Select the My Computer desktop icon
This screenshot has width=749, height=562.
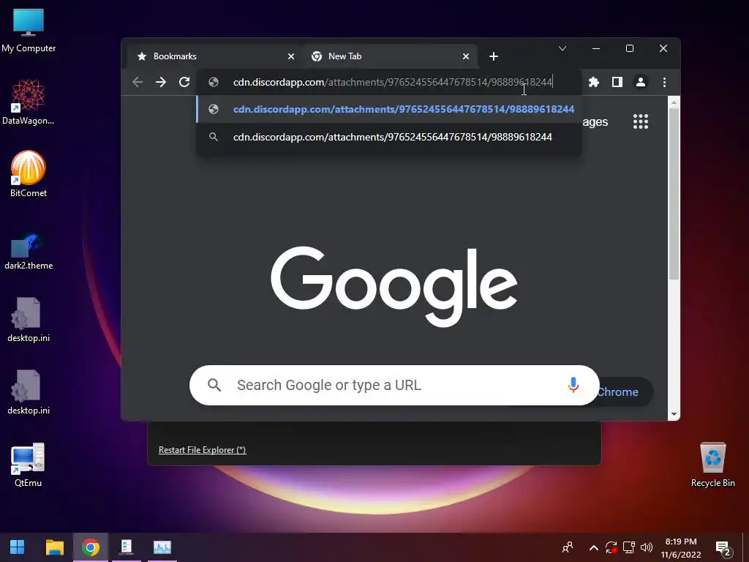point(29,31)
